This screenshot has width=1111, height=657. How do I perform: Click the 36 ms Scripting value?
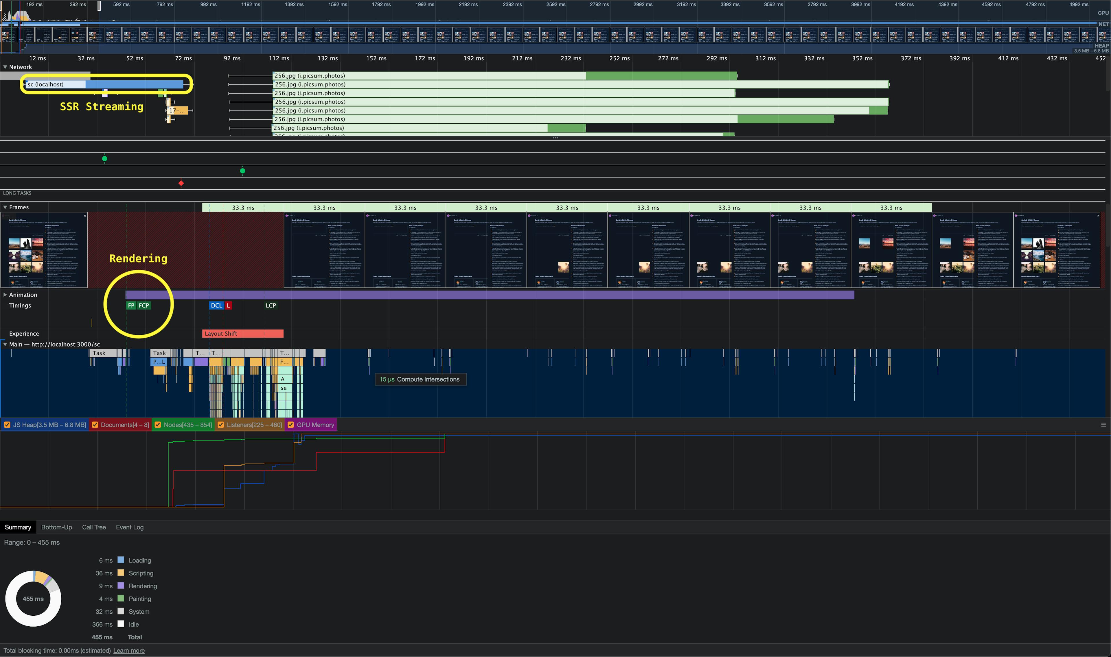[104, 573]
